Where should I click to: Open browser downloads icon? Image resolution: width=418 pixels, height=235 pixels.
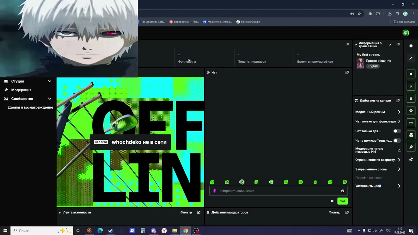point(390,14)
